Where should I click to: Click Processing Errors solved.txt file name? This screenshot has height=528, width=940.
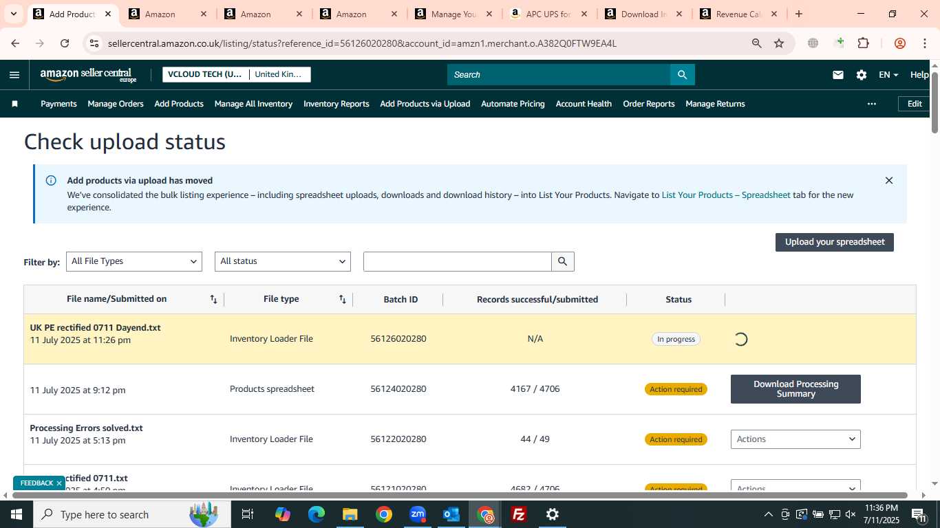click(x=86, y=428)
